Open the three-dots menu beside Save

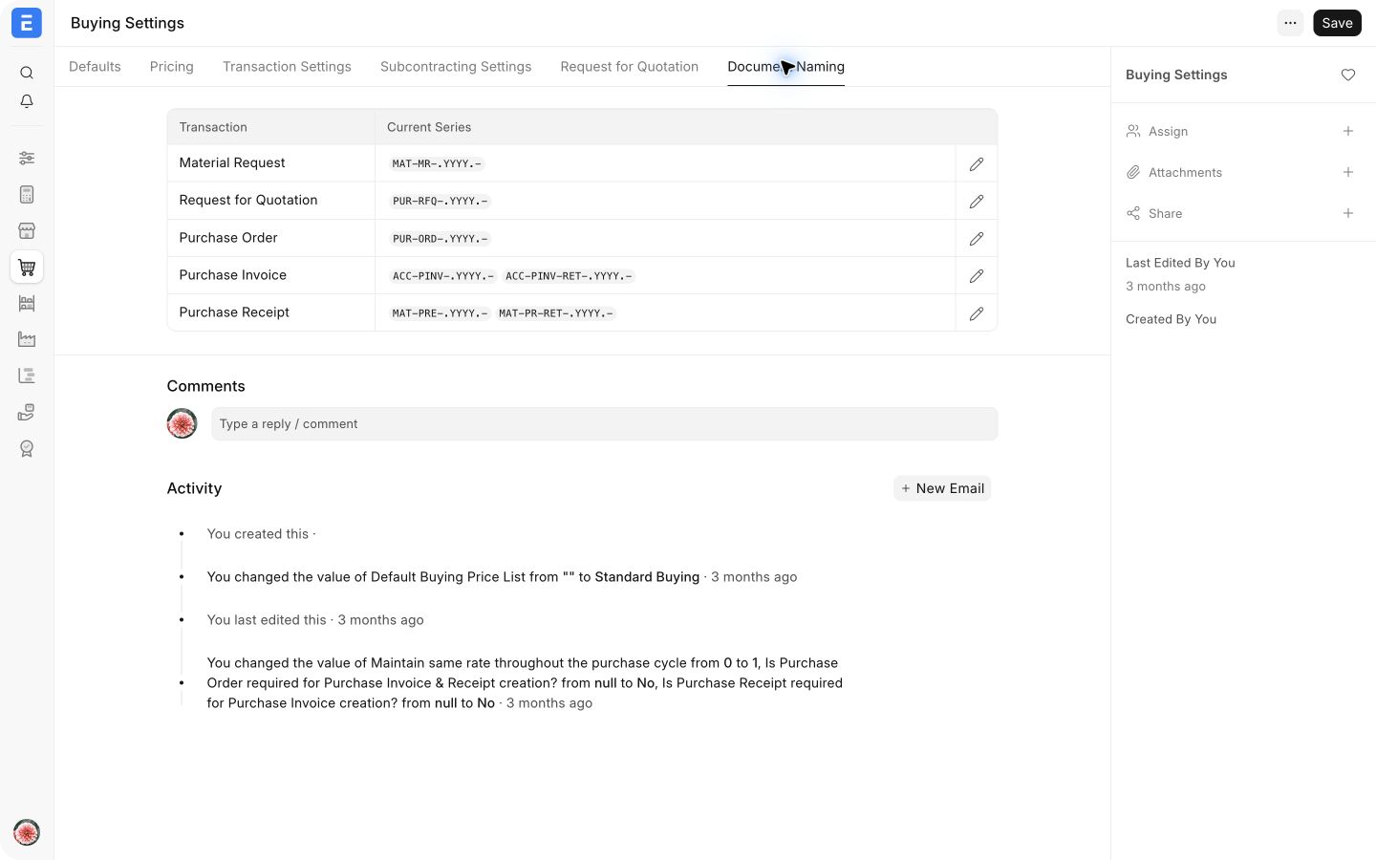pos(1291,23)
